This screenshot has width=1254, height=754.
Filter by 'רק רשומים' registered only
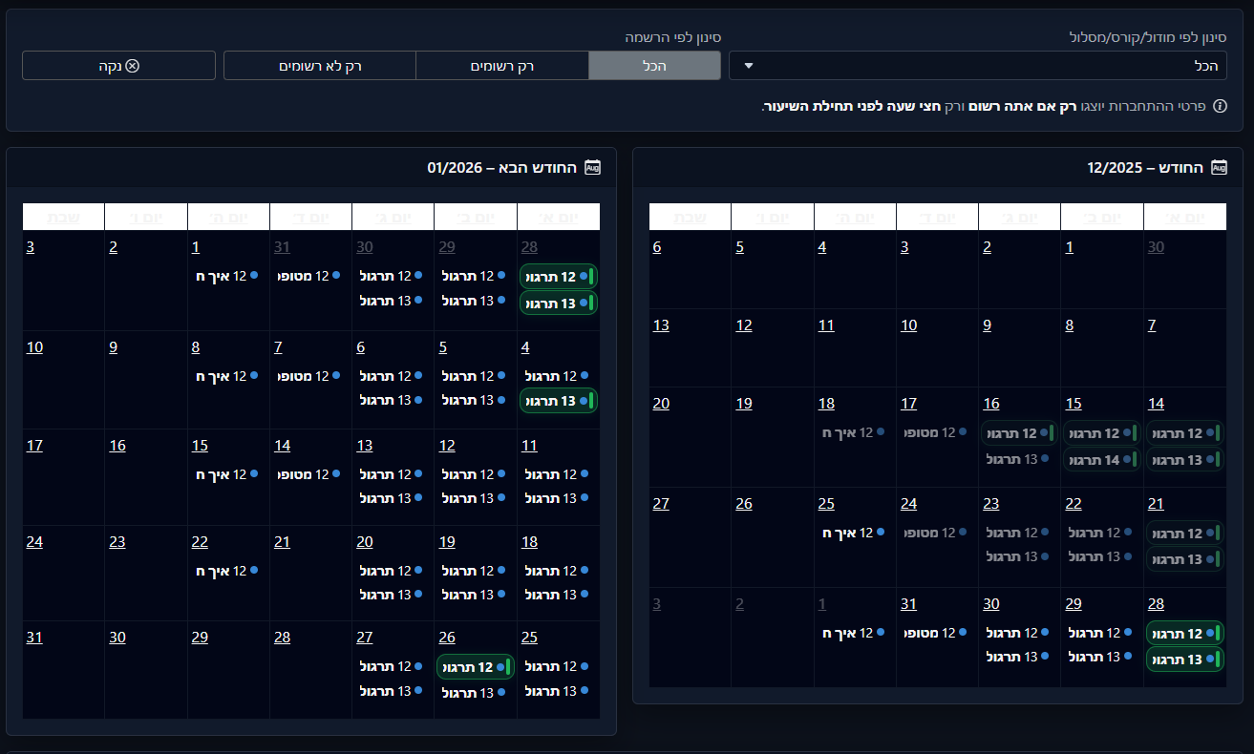click(502, 66)
